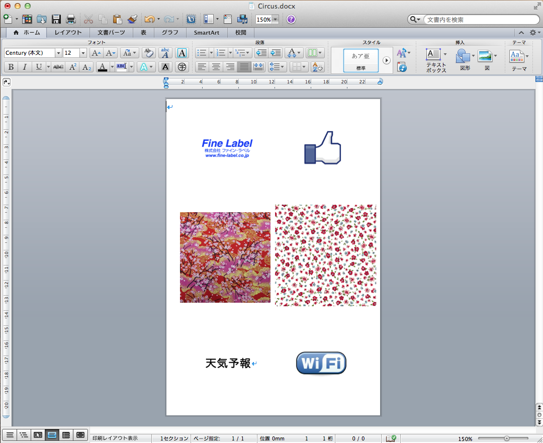Viewport: 543px width, 443px height.
Task: Open a file with the Open toolbar icon
Action: pyautogui.click(x=42, y=19)
